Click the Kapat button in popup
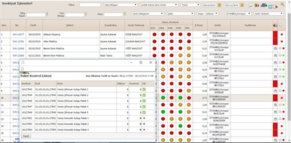Screen dimensions: 291x143 (26, 136)
